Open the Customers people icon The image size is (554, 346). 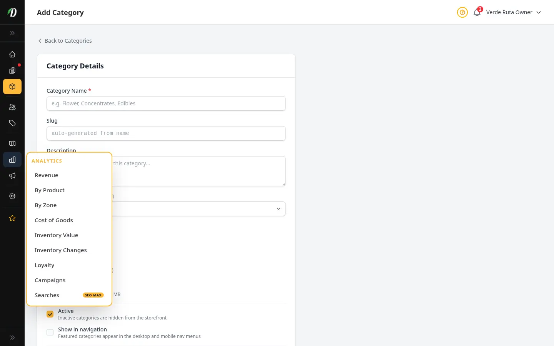point(12,107)
